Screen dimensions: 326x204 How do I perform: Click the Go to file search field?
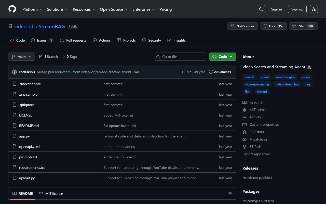click(x=180, y=57)
